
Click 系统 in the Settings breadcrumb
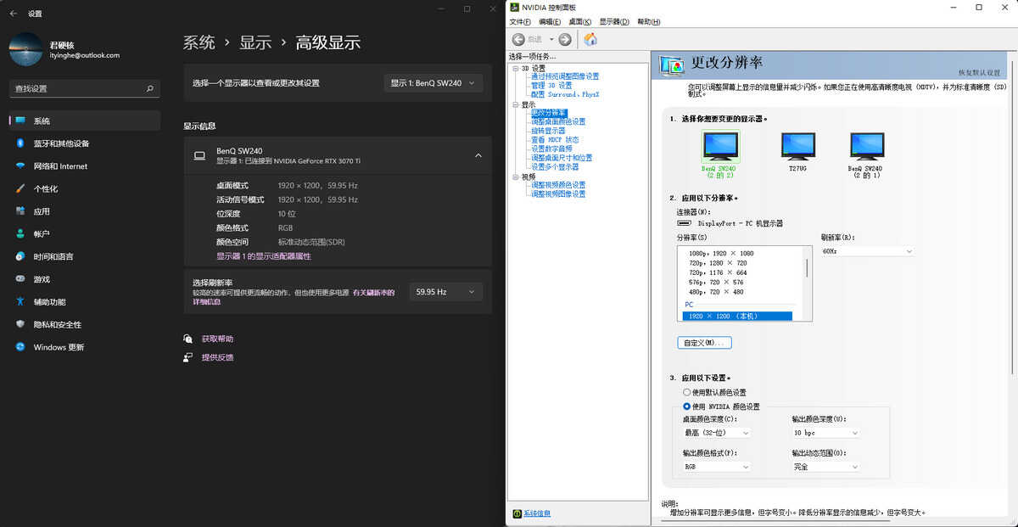click(199, 42)
